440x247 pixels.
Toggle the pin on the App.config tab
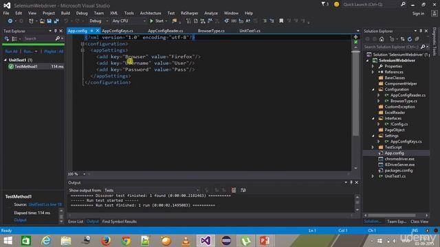click(x=91, y=31)
